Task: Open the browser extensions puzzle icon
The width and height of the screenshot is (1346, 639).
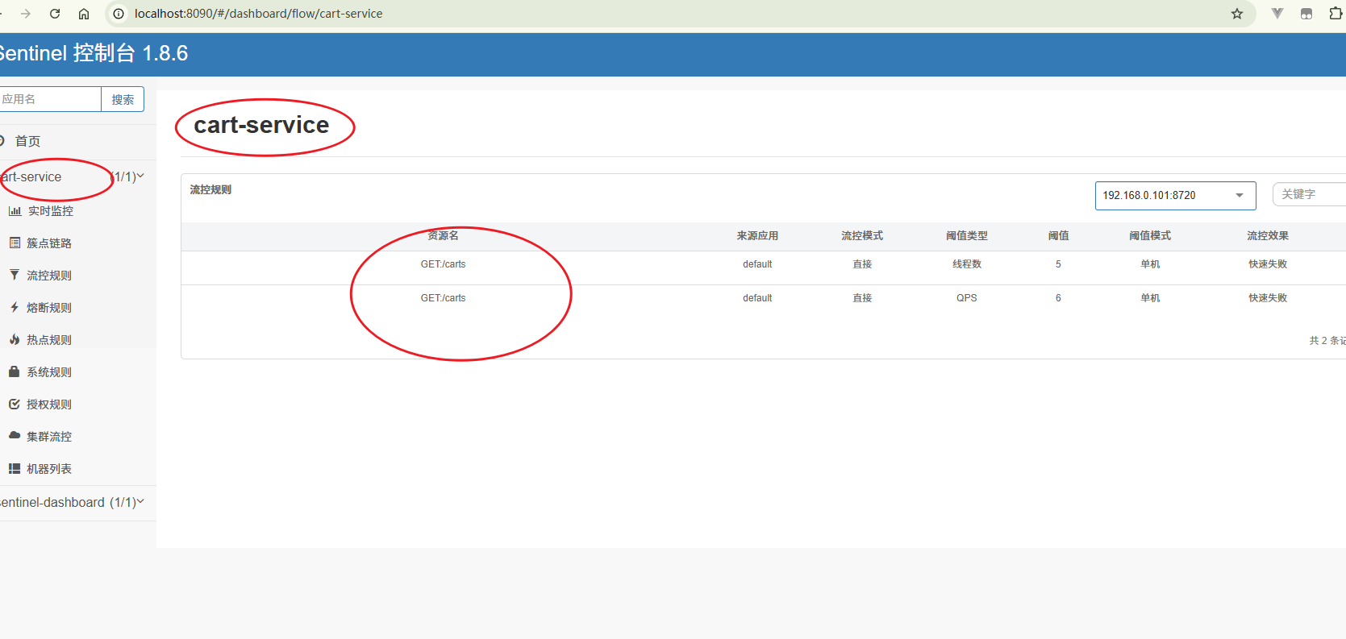Action: pyautogui.click(x=1336, y=14)
